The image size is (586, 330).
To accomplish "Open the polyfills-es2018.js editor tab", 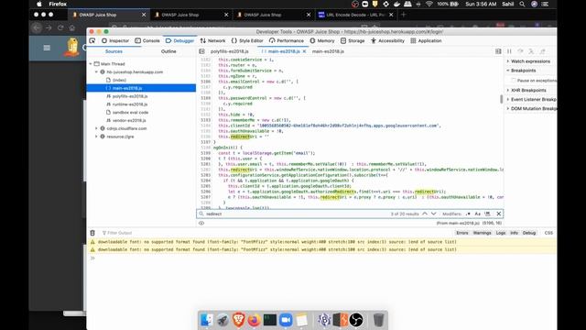I will click(230, 51).
